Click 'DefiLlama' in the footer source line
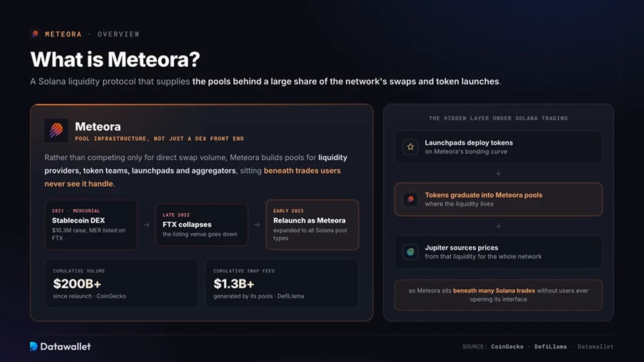This screenshot has height=362, width=644. pos(550,347)
